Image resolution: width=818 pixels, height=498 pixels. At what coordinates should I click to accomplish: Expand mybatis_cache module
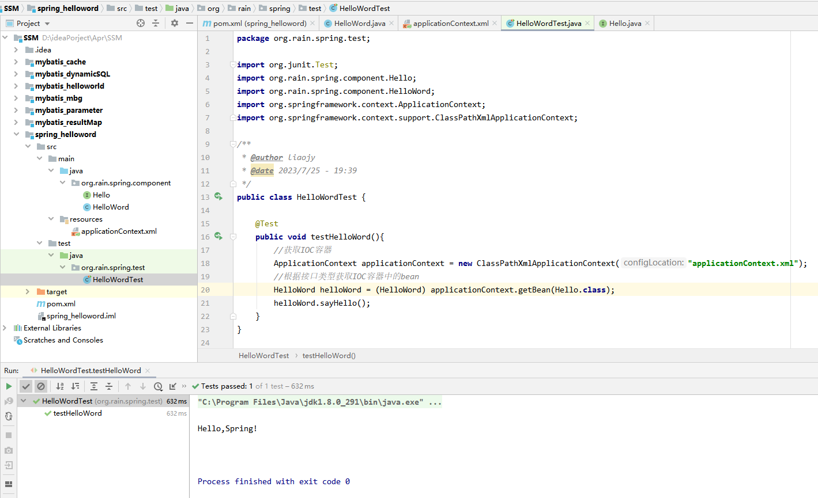click(x=16, y=62)
